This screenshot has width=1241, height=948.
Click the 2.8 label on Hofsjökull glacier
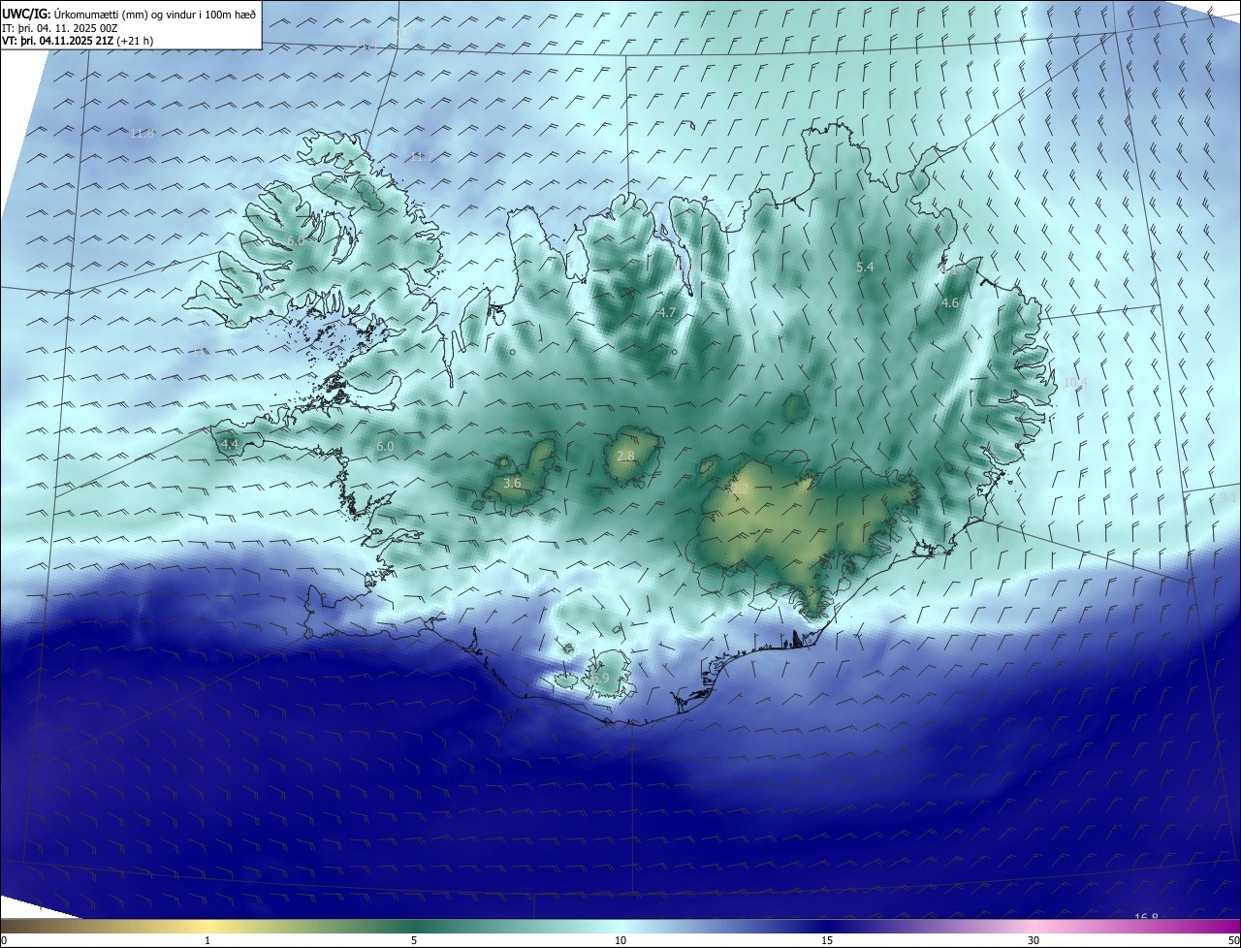pos(625,456)
